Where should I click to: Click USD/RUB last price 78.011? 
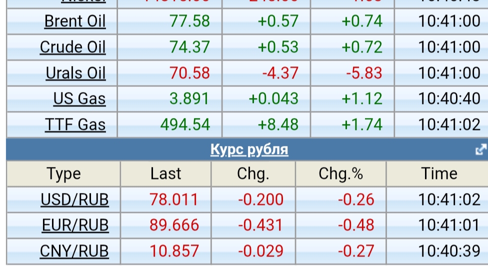click(173, 199)
